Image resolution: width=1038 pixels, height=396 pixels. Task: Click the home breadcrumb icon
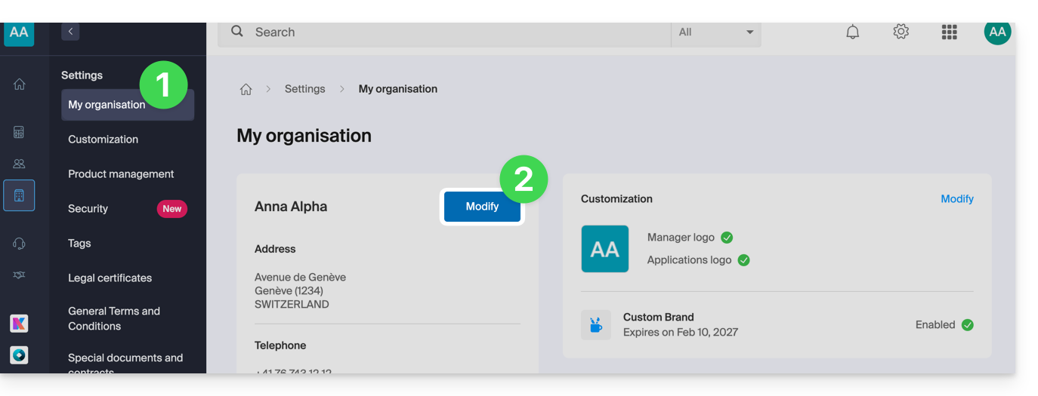[246, 89]
